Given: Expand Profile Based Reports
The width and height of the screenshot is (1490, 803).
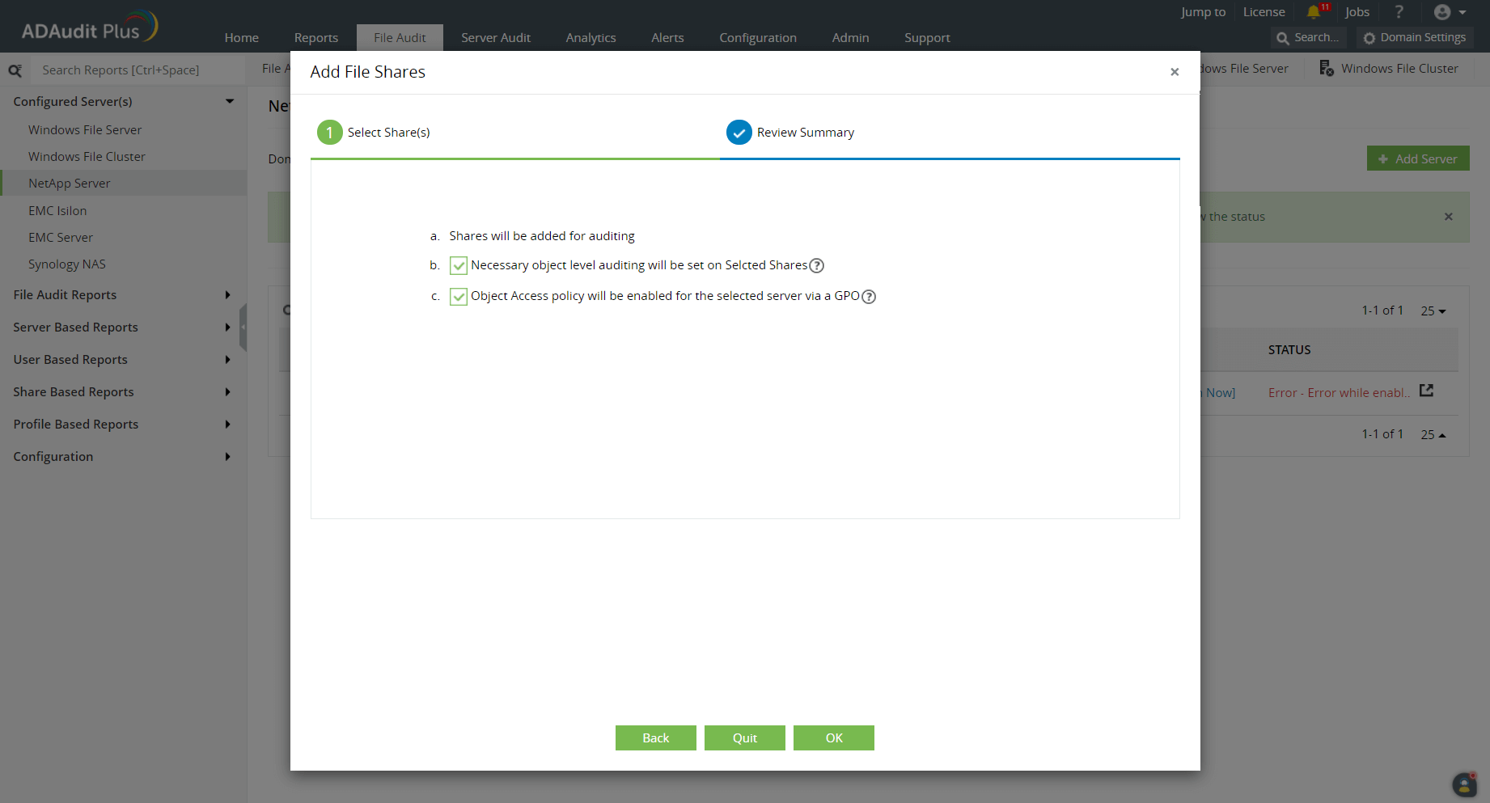Looking at the screenshot, I should pyautogui.click(x=228, y=425).
